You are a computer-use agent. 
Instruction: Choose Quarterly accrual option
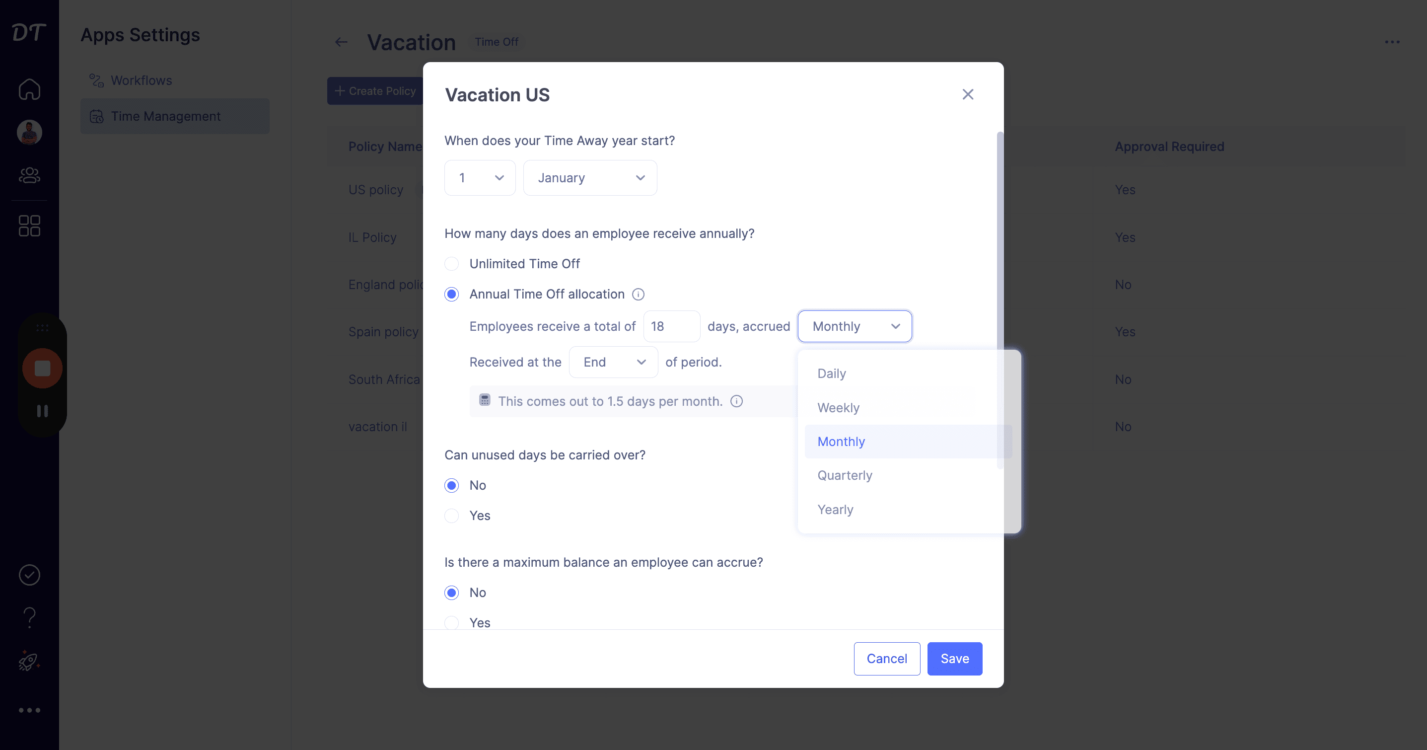coord(908,476)
